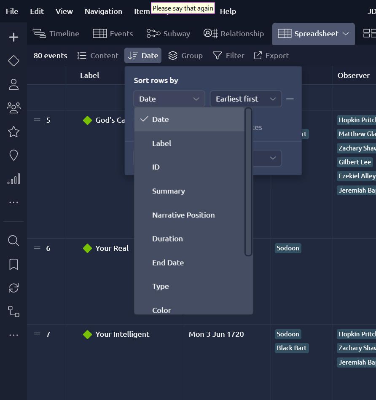Collapse the Date sort field dropdown
The image size is (376, 400).
(169, 99)
